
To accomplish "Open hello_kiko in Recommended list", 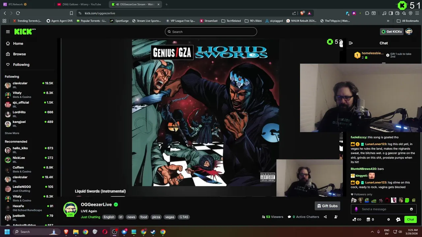I will 29,150.
